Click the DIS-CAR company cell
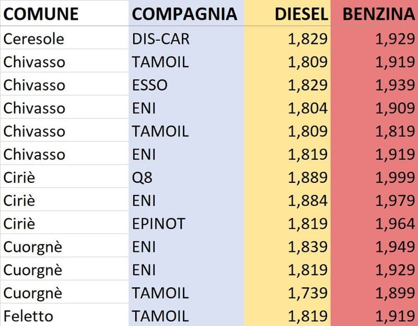Image resolution: width=418 pixels, height=326 pixels. [161, 39]
